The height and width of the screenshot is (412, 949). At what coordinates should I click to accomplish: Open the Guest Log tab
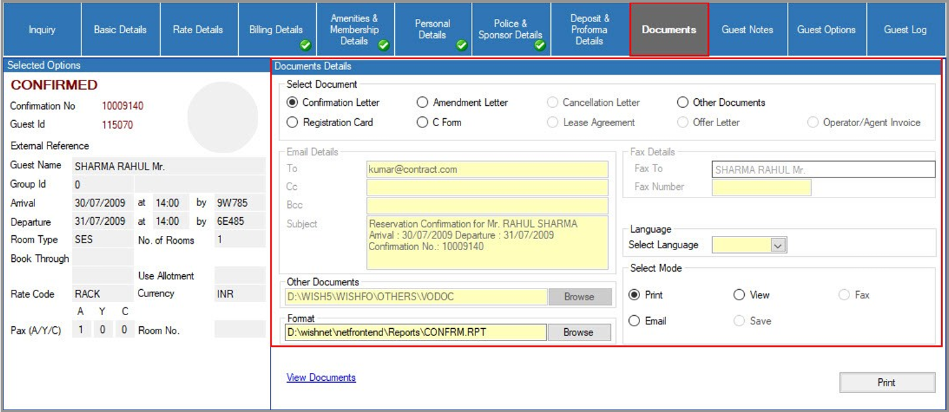905,30
